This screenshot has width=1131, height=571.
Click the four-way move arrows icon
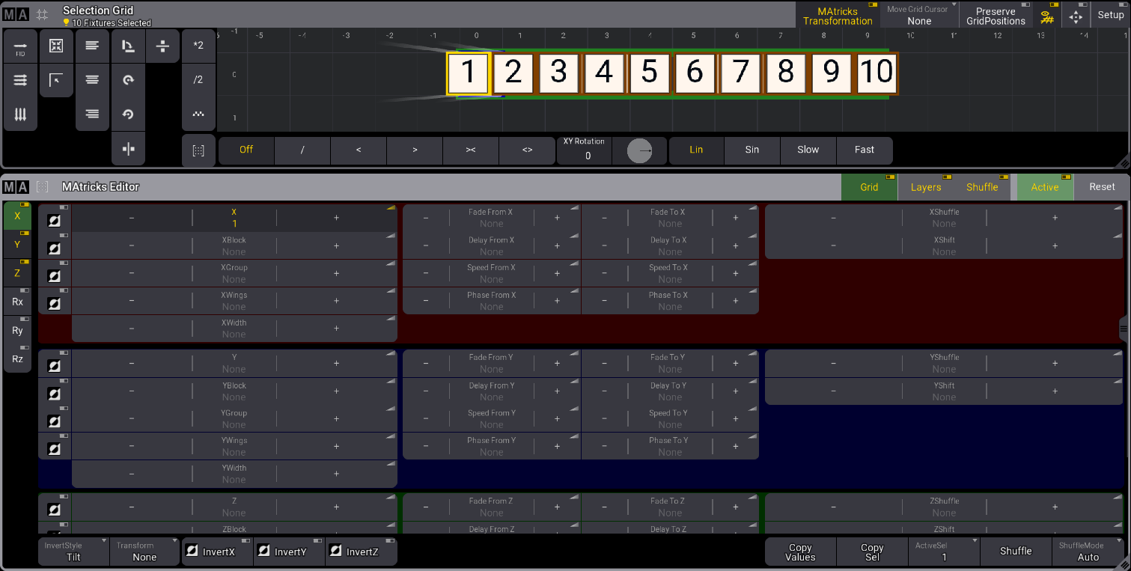1076,16
